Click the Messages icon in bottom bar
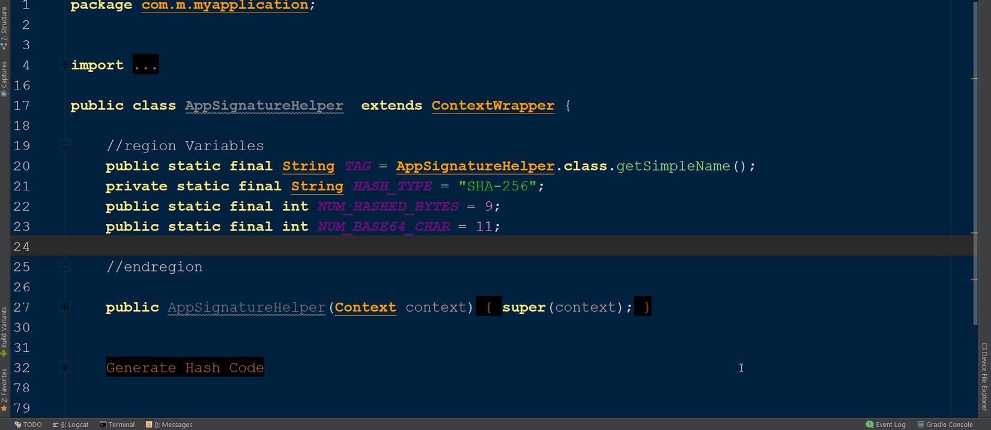 pyautogui.click(x=149, y=425)
